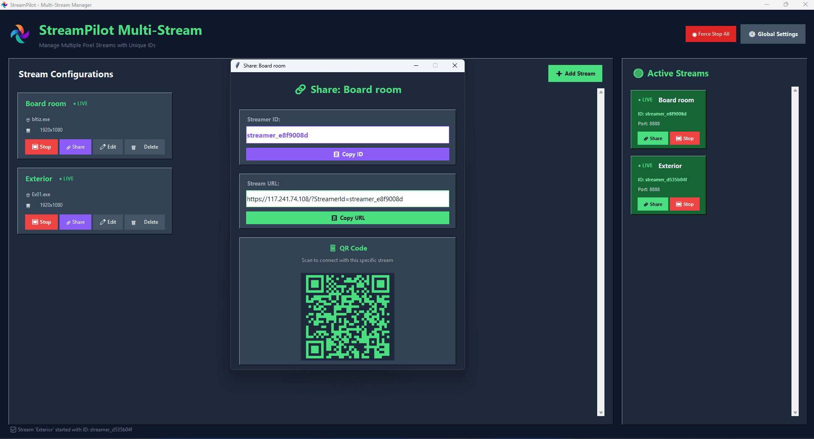Click Copy URL button
814x439 pixels.
click(x=347, y=218)
